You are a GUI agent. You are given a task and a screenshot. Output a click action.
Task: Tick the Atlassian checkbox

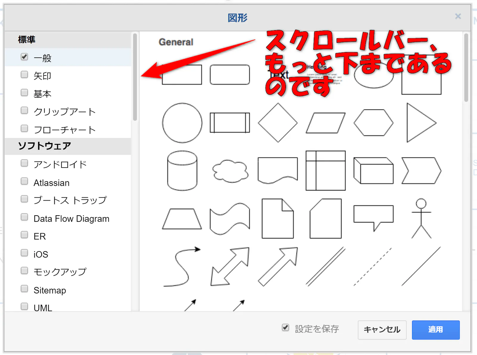[x=24, y=181]
